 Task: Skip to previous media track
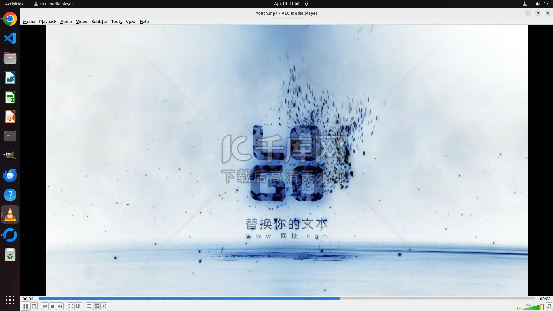(45, 306)
